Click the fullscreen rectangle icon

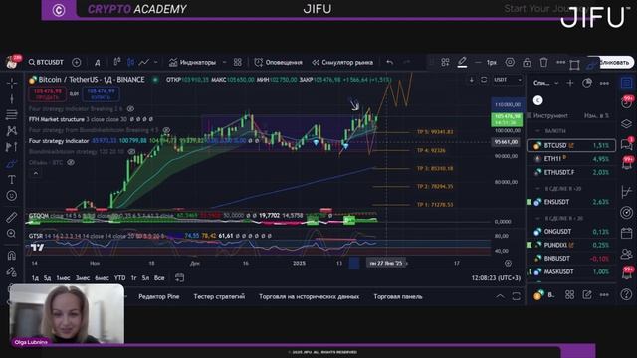pos(574,65)
